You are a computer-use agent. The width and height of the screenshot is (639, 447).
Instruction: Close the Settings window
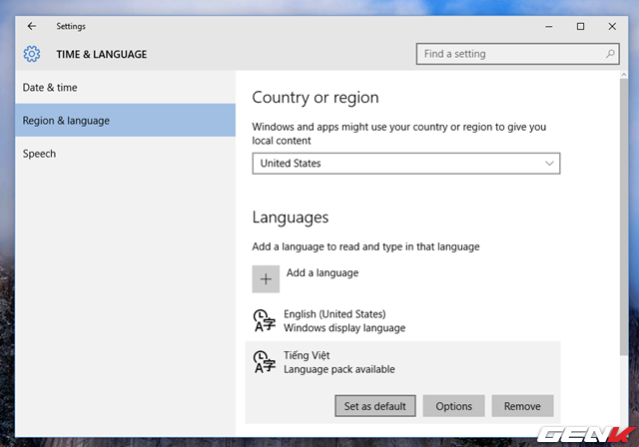(612, 27)
